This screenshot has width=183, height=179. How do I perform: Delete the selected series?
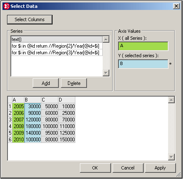click(74, 83)
